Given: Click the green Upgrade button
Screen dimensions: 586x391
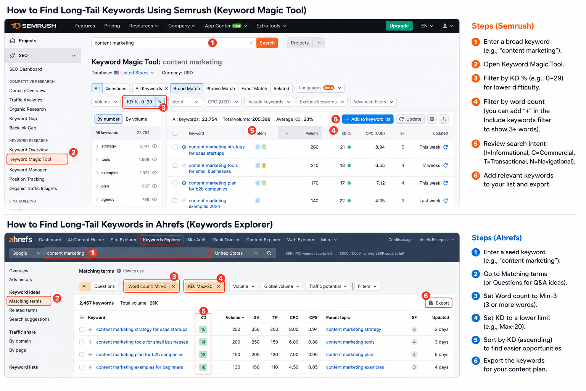Looking at the screenshot, I should coord(399,26).
